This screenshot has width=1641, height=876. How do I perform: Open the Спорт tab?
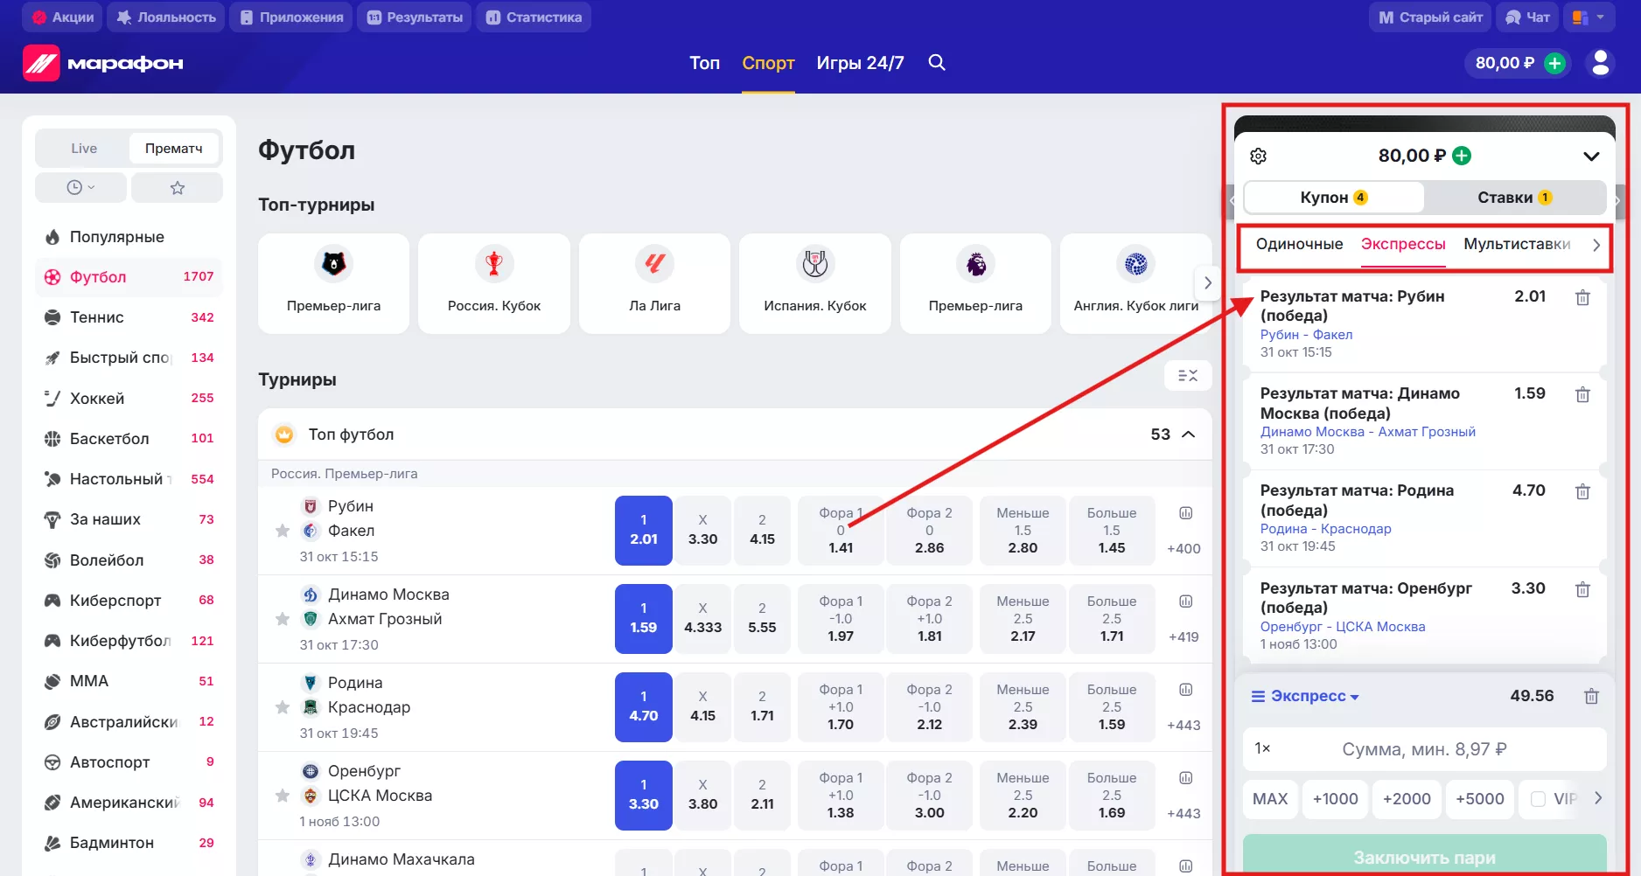click(x=768, y=63)
